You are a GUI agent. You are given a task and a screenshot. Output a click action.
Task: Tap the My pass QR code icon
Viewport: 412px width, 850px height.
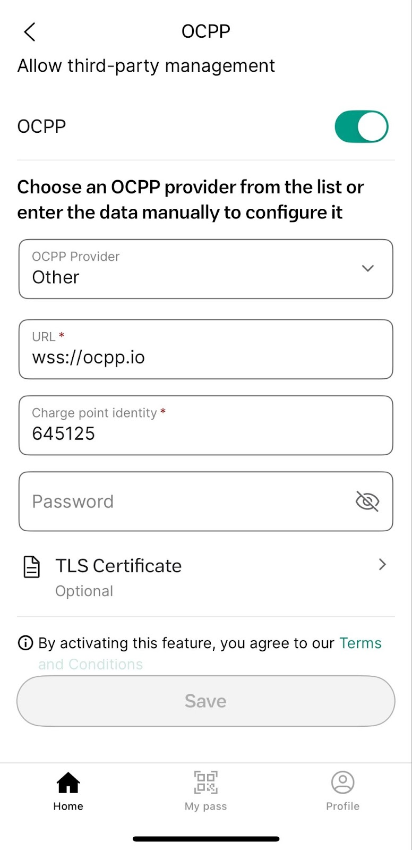(x=205, y=782)
